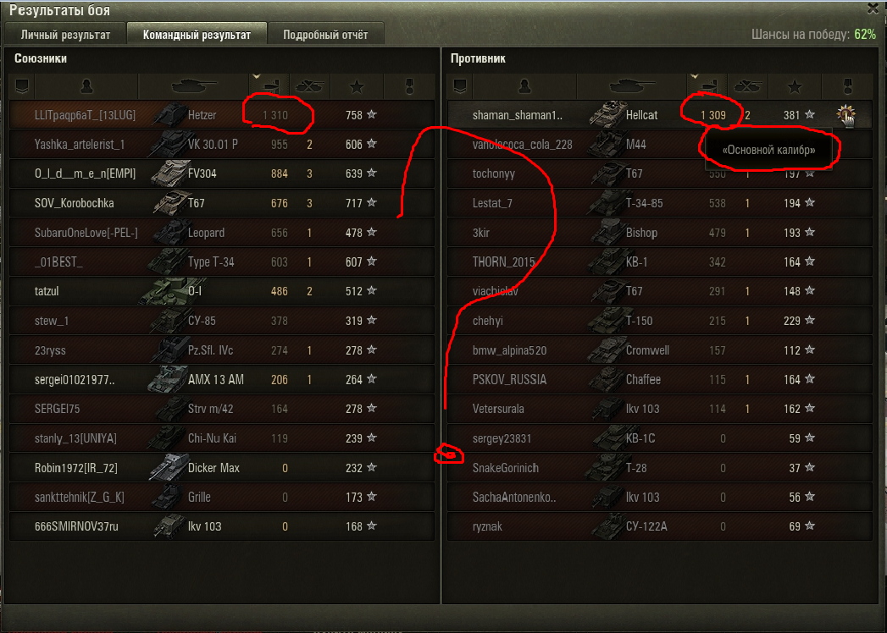Viewport: 887px width, 633px height.
Task: Click the Hetzer tank thumbnail
Action: 170,115
